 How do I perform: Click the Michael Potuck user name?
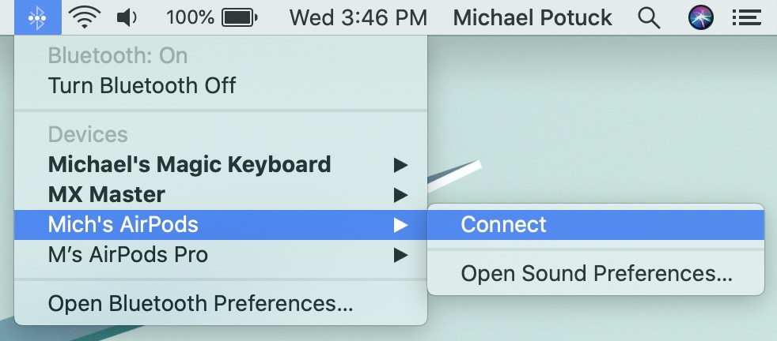(x=533, y=17)
